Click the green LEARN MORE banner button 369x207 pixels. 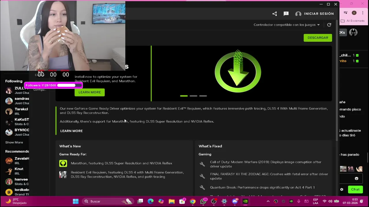click(90, 92)
